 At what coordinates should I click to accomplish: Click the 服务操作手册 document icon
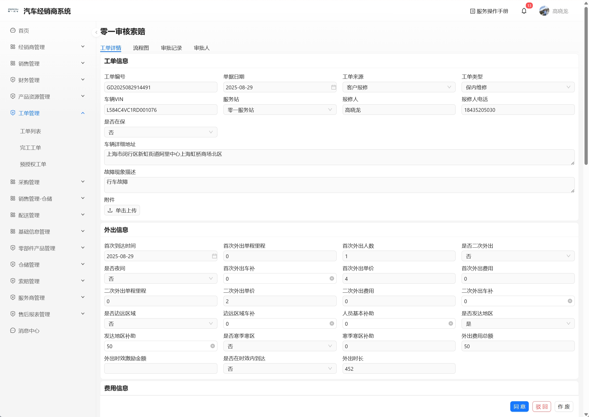pyautogui.click(x=472, y=11)
